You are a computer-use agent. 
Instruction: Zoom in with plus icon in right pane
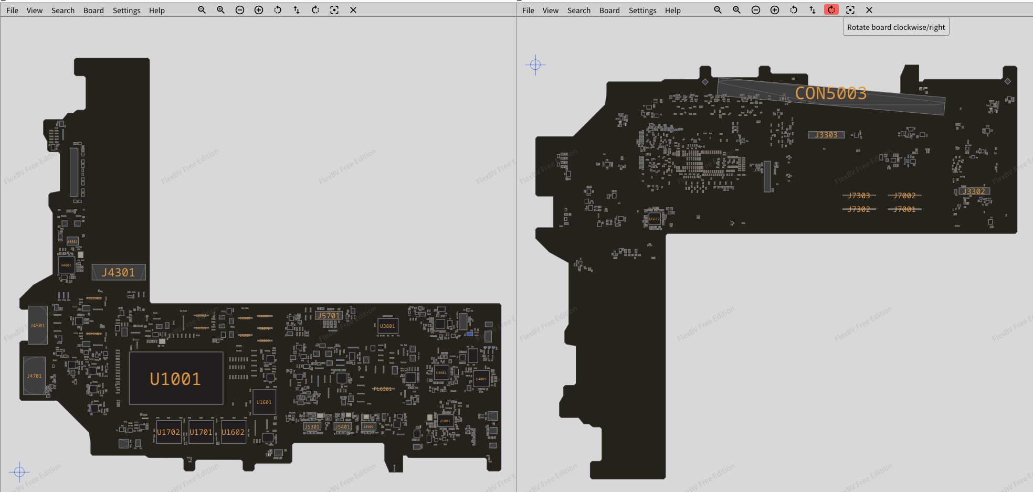[775, 10]
